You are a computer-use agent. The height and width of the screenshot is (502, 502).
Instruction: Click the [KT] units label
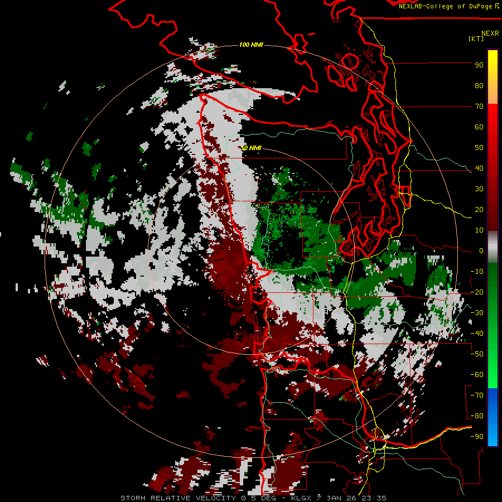point(476,38)
